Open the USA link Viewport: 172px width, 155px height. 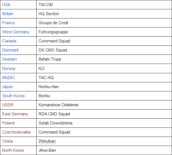pyautogui.click(x=6, y=5)
